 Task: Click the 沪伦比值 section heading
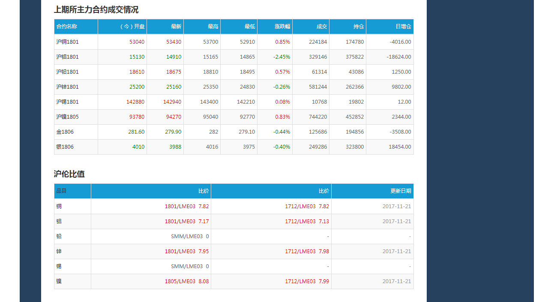pyautogui.click(x=69, y=174)
